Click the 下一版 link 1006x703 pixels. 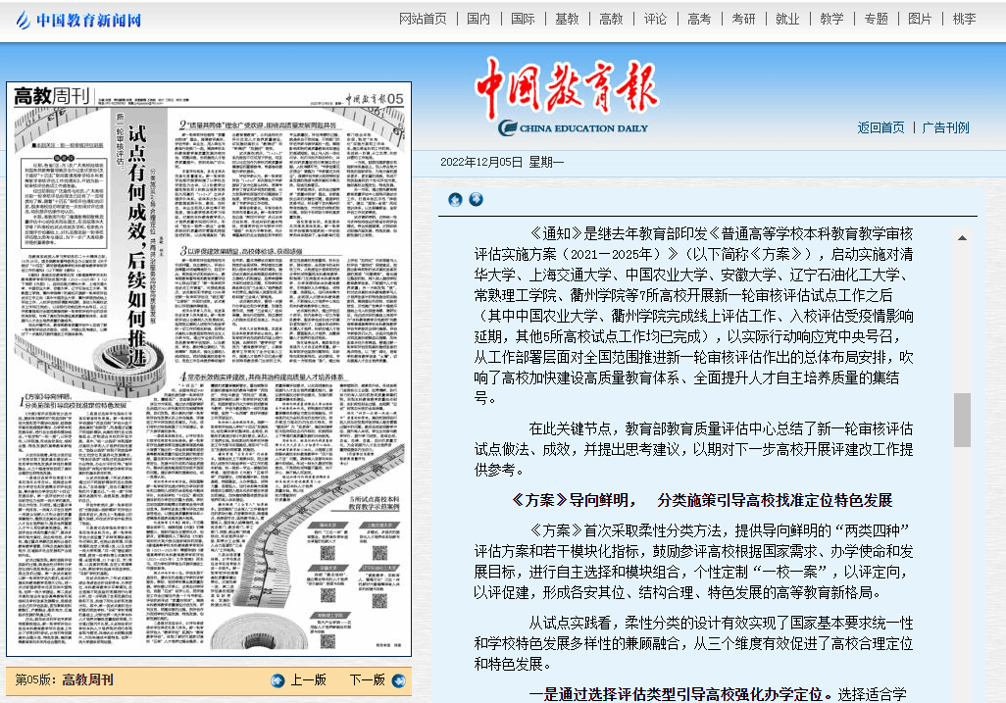pyautogui.click(x=368, y=679)
